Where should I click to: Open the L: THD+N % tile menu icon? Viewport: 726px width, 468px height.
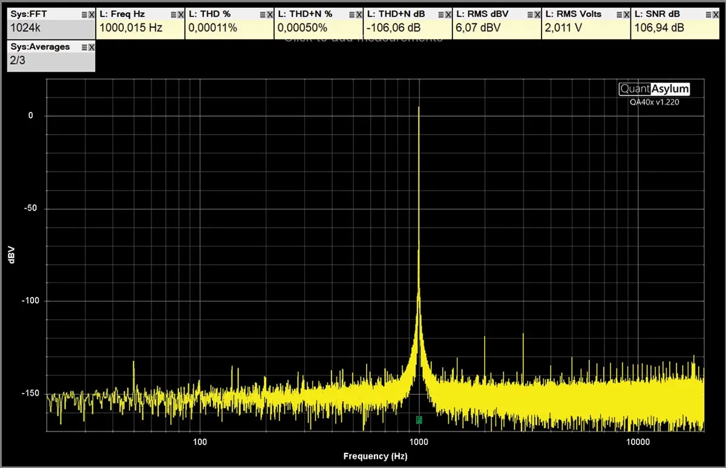point(352,14)
